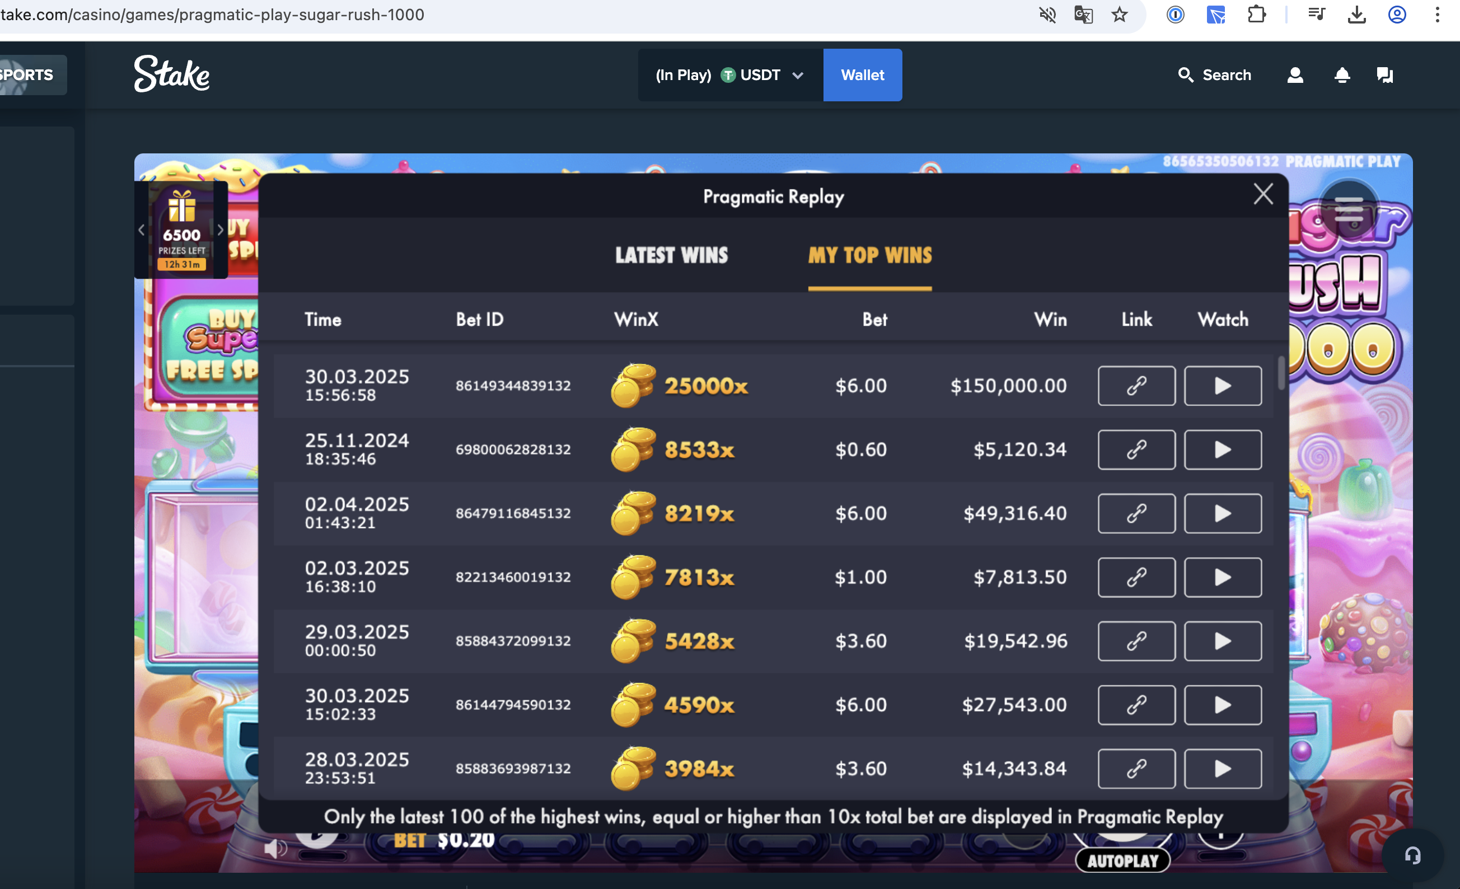The image size is (1460, 889).
Task: Toggle the game sound speaker icon
Action: [x=274, y=848]
